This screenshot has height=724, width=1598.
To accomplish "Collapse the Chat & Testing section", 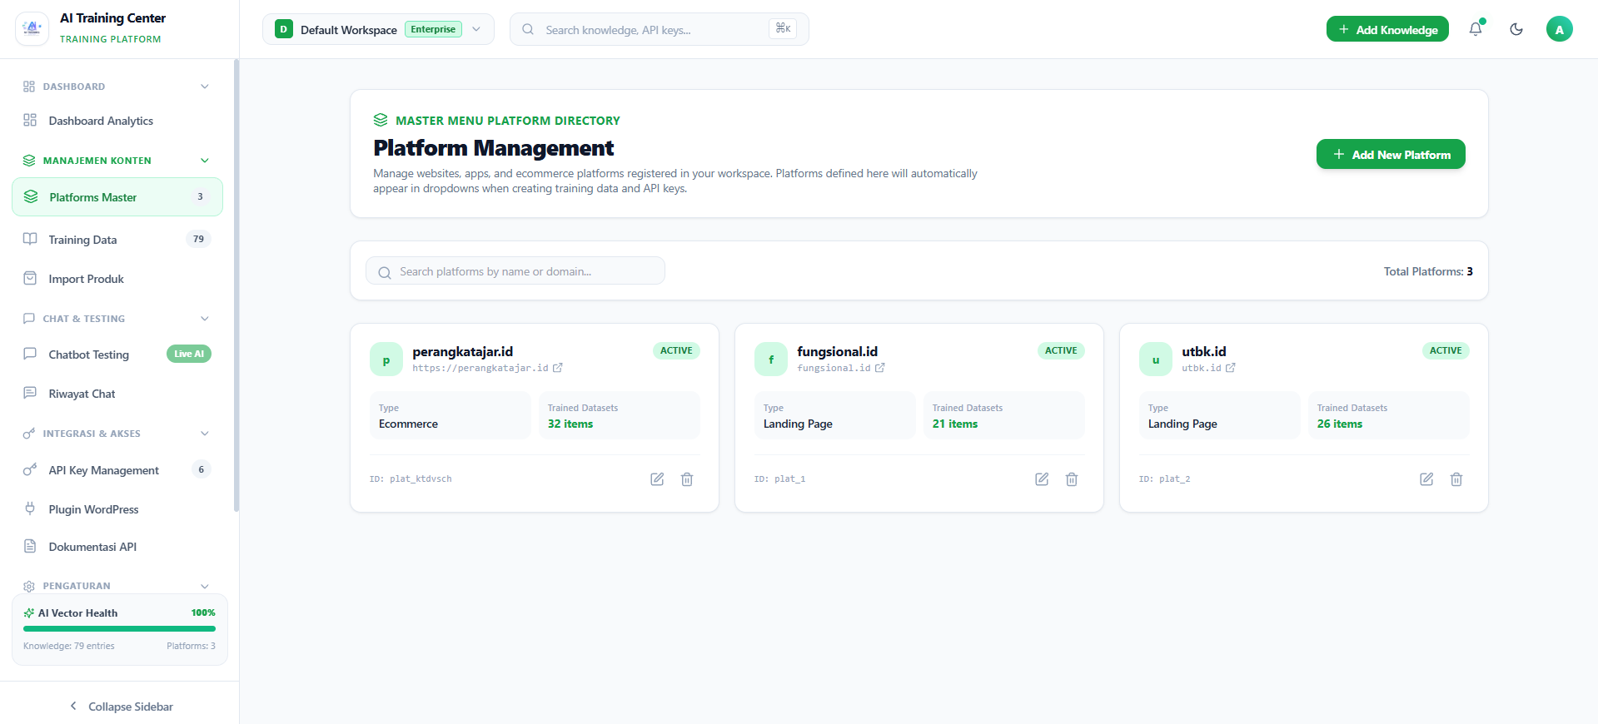I will (205, 319).
